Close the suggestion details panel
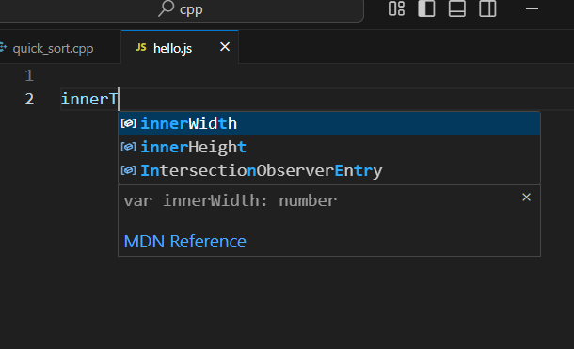Screen dimensions: 574x349 [526, 198]
